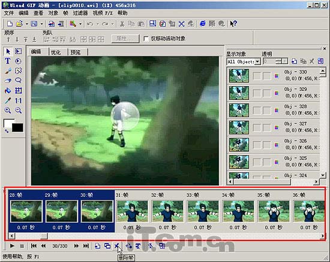Expand the open-file dropdown arrow
The width and height of the screenshot is (330, 262).
[26, 24]
